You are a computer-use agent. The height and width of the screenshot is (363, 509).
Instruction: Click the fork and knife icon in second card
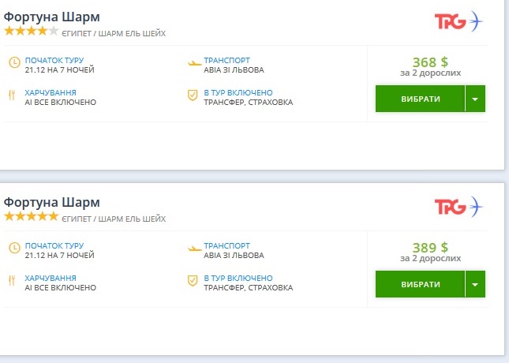coord(13,281)
